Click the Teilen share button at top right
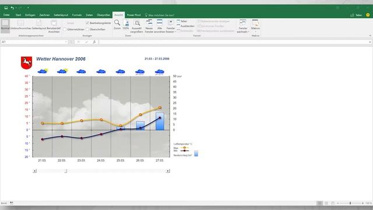This screenshot has width=373, height=210. point(356,15)
